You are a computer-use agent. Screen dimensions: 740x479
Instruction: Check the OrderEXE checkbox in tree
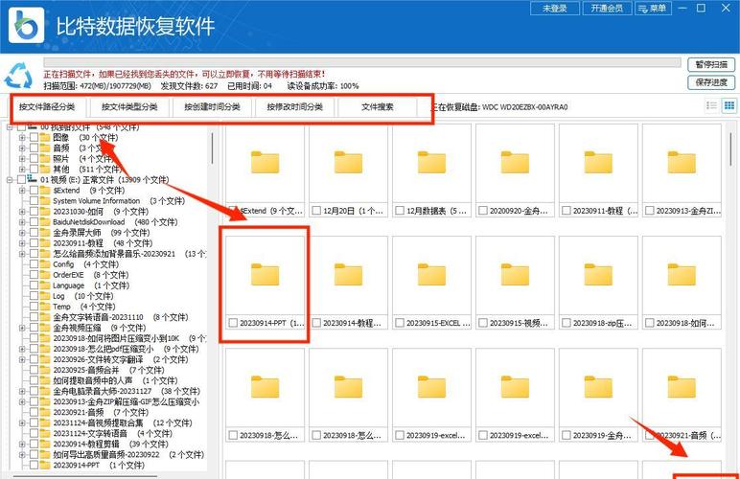34,275
